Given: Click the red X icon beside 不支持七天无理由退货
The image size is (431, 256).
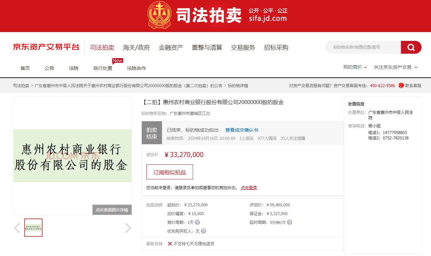Looking at the screenshot, I should click(x=170, y=244).
